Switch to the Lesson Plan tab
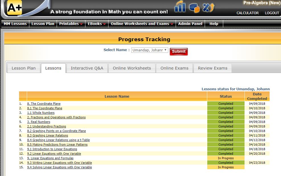 (x=23, y=68)
